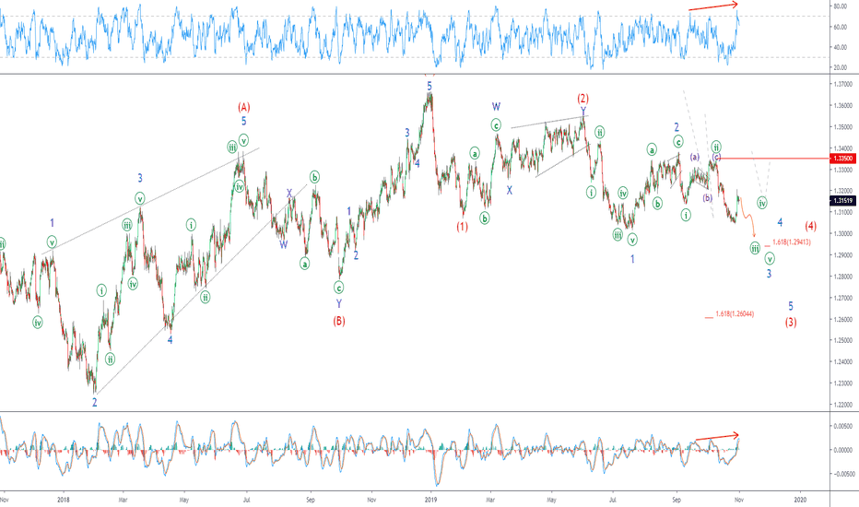Click the red (B) wave label
Viewport: 859px width, 507px height.
tap(339, 321)
